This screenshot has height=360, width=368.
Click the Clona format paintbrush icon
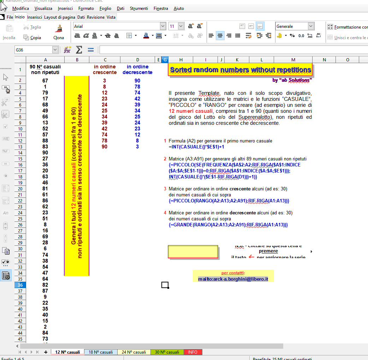(59, 28)
